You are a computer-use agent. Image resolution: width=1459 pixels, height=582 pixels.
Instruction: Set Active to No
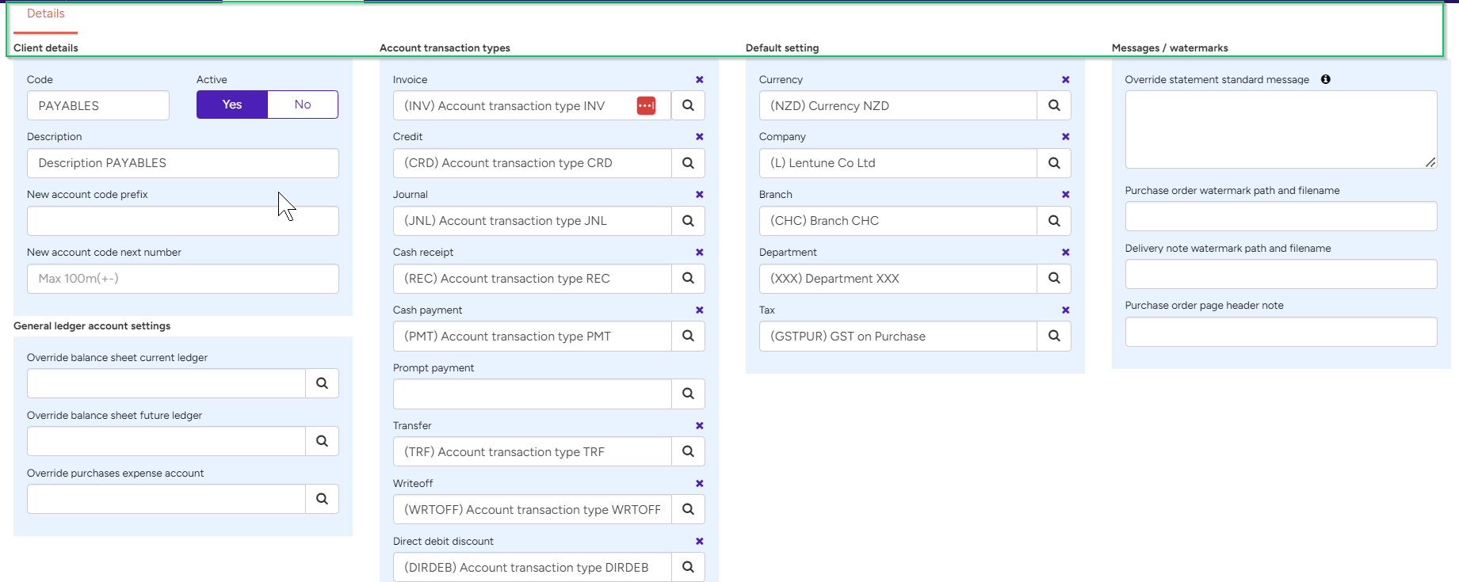(303, 105)
